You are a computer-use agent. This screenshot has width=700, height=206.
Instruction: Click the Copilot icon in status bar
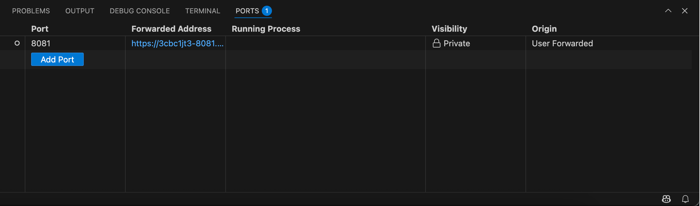(x=666, y=199)
